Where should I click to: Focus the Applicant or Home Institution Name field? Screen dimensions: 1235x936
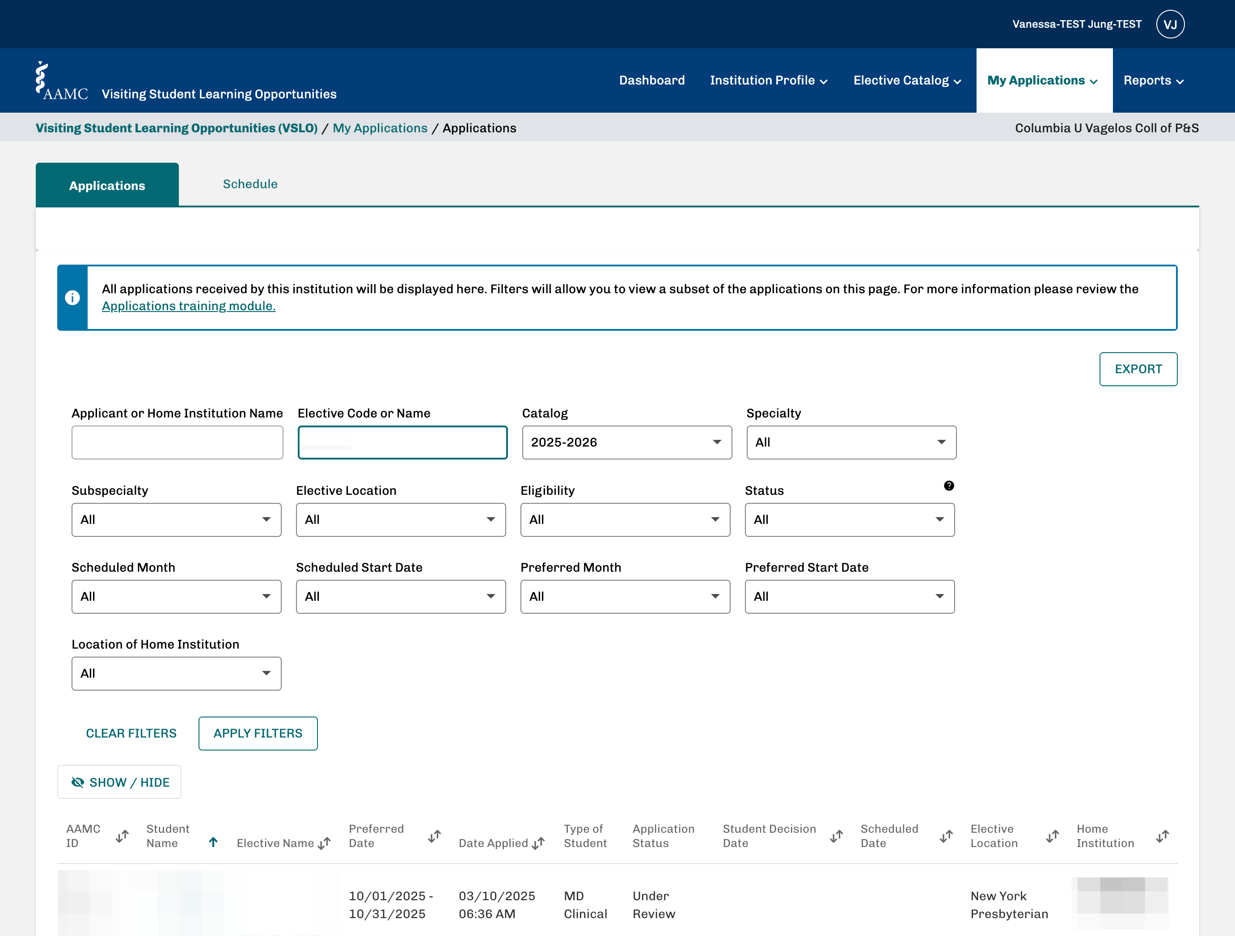(177, 443)
